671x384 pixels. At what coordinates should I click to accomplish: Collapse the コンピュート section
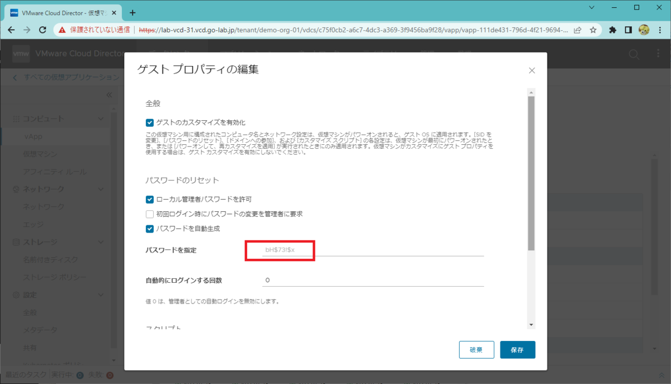coord(101,119)
